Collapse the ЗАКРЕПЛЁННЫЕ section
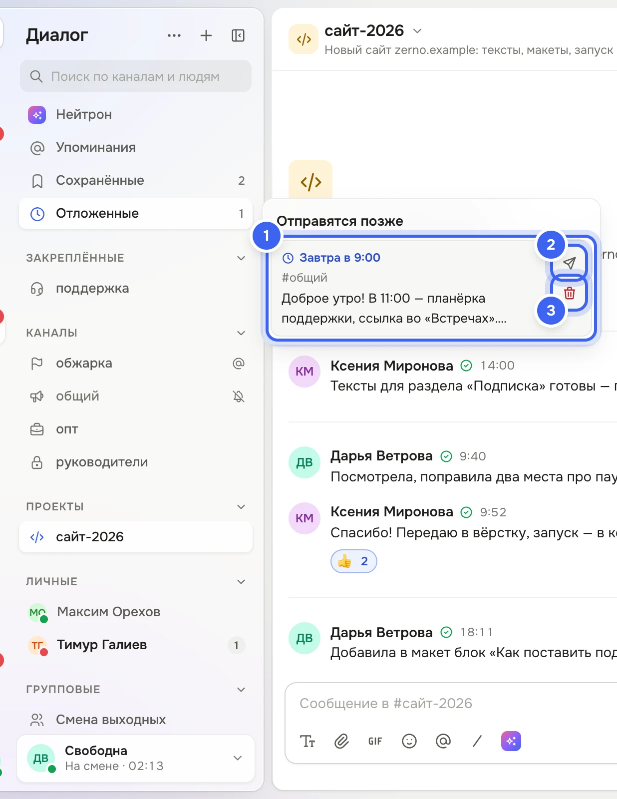This screenshot has height=799, width=617. pyautogui.click(x=241, y=258)
